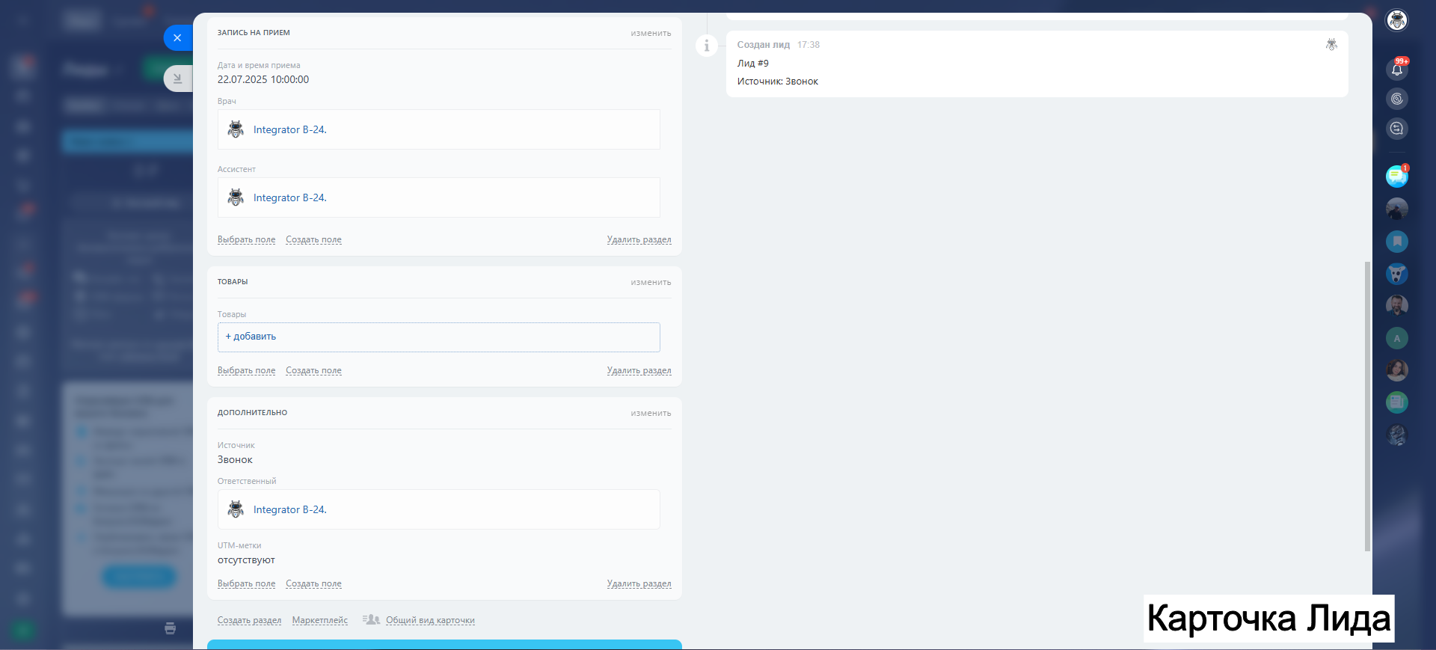This screenshot has width=1436, height=650.
Task: Click Создать поле in Запись на прием
Action: (313, 239)
